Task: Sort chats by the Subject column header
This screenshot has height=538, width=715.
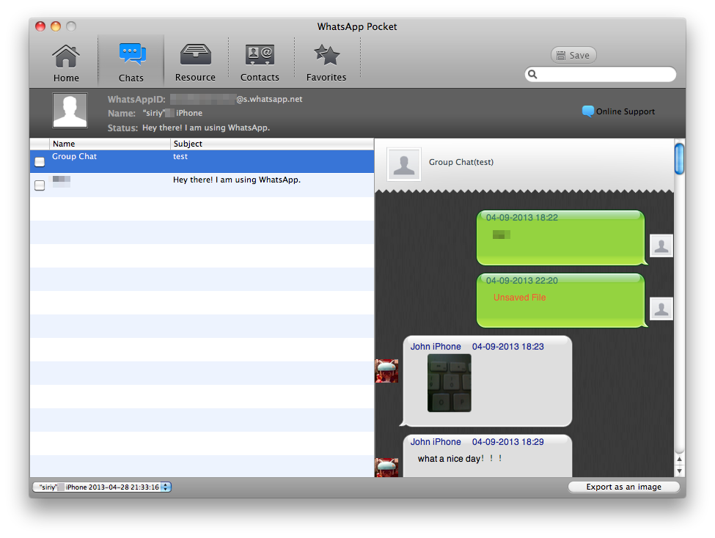Action: [271, 144]
